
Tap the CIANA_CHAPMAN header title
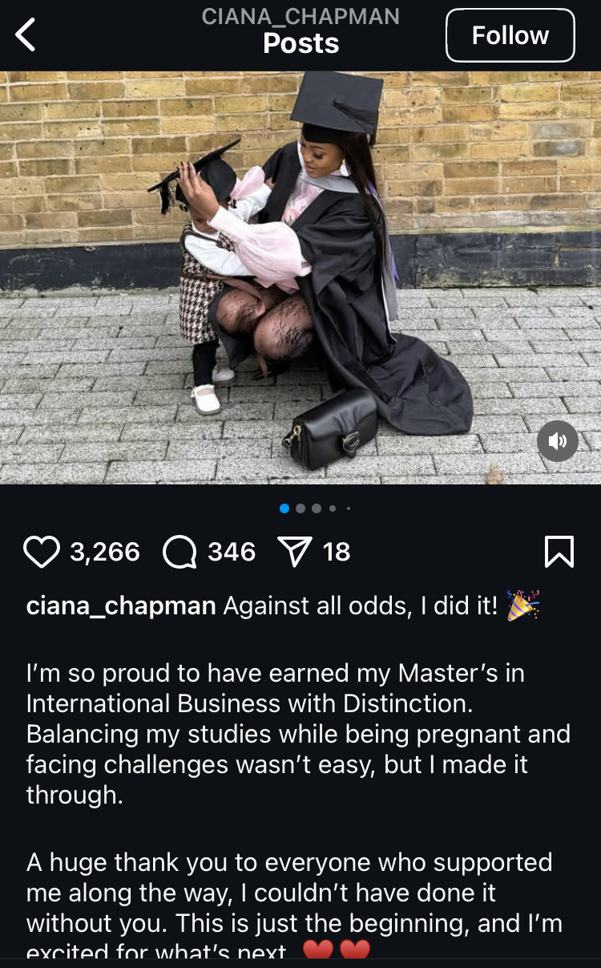(x=300, y=16)
